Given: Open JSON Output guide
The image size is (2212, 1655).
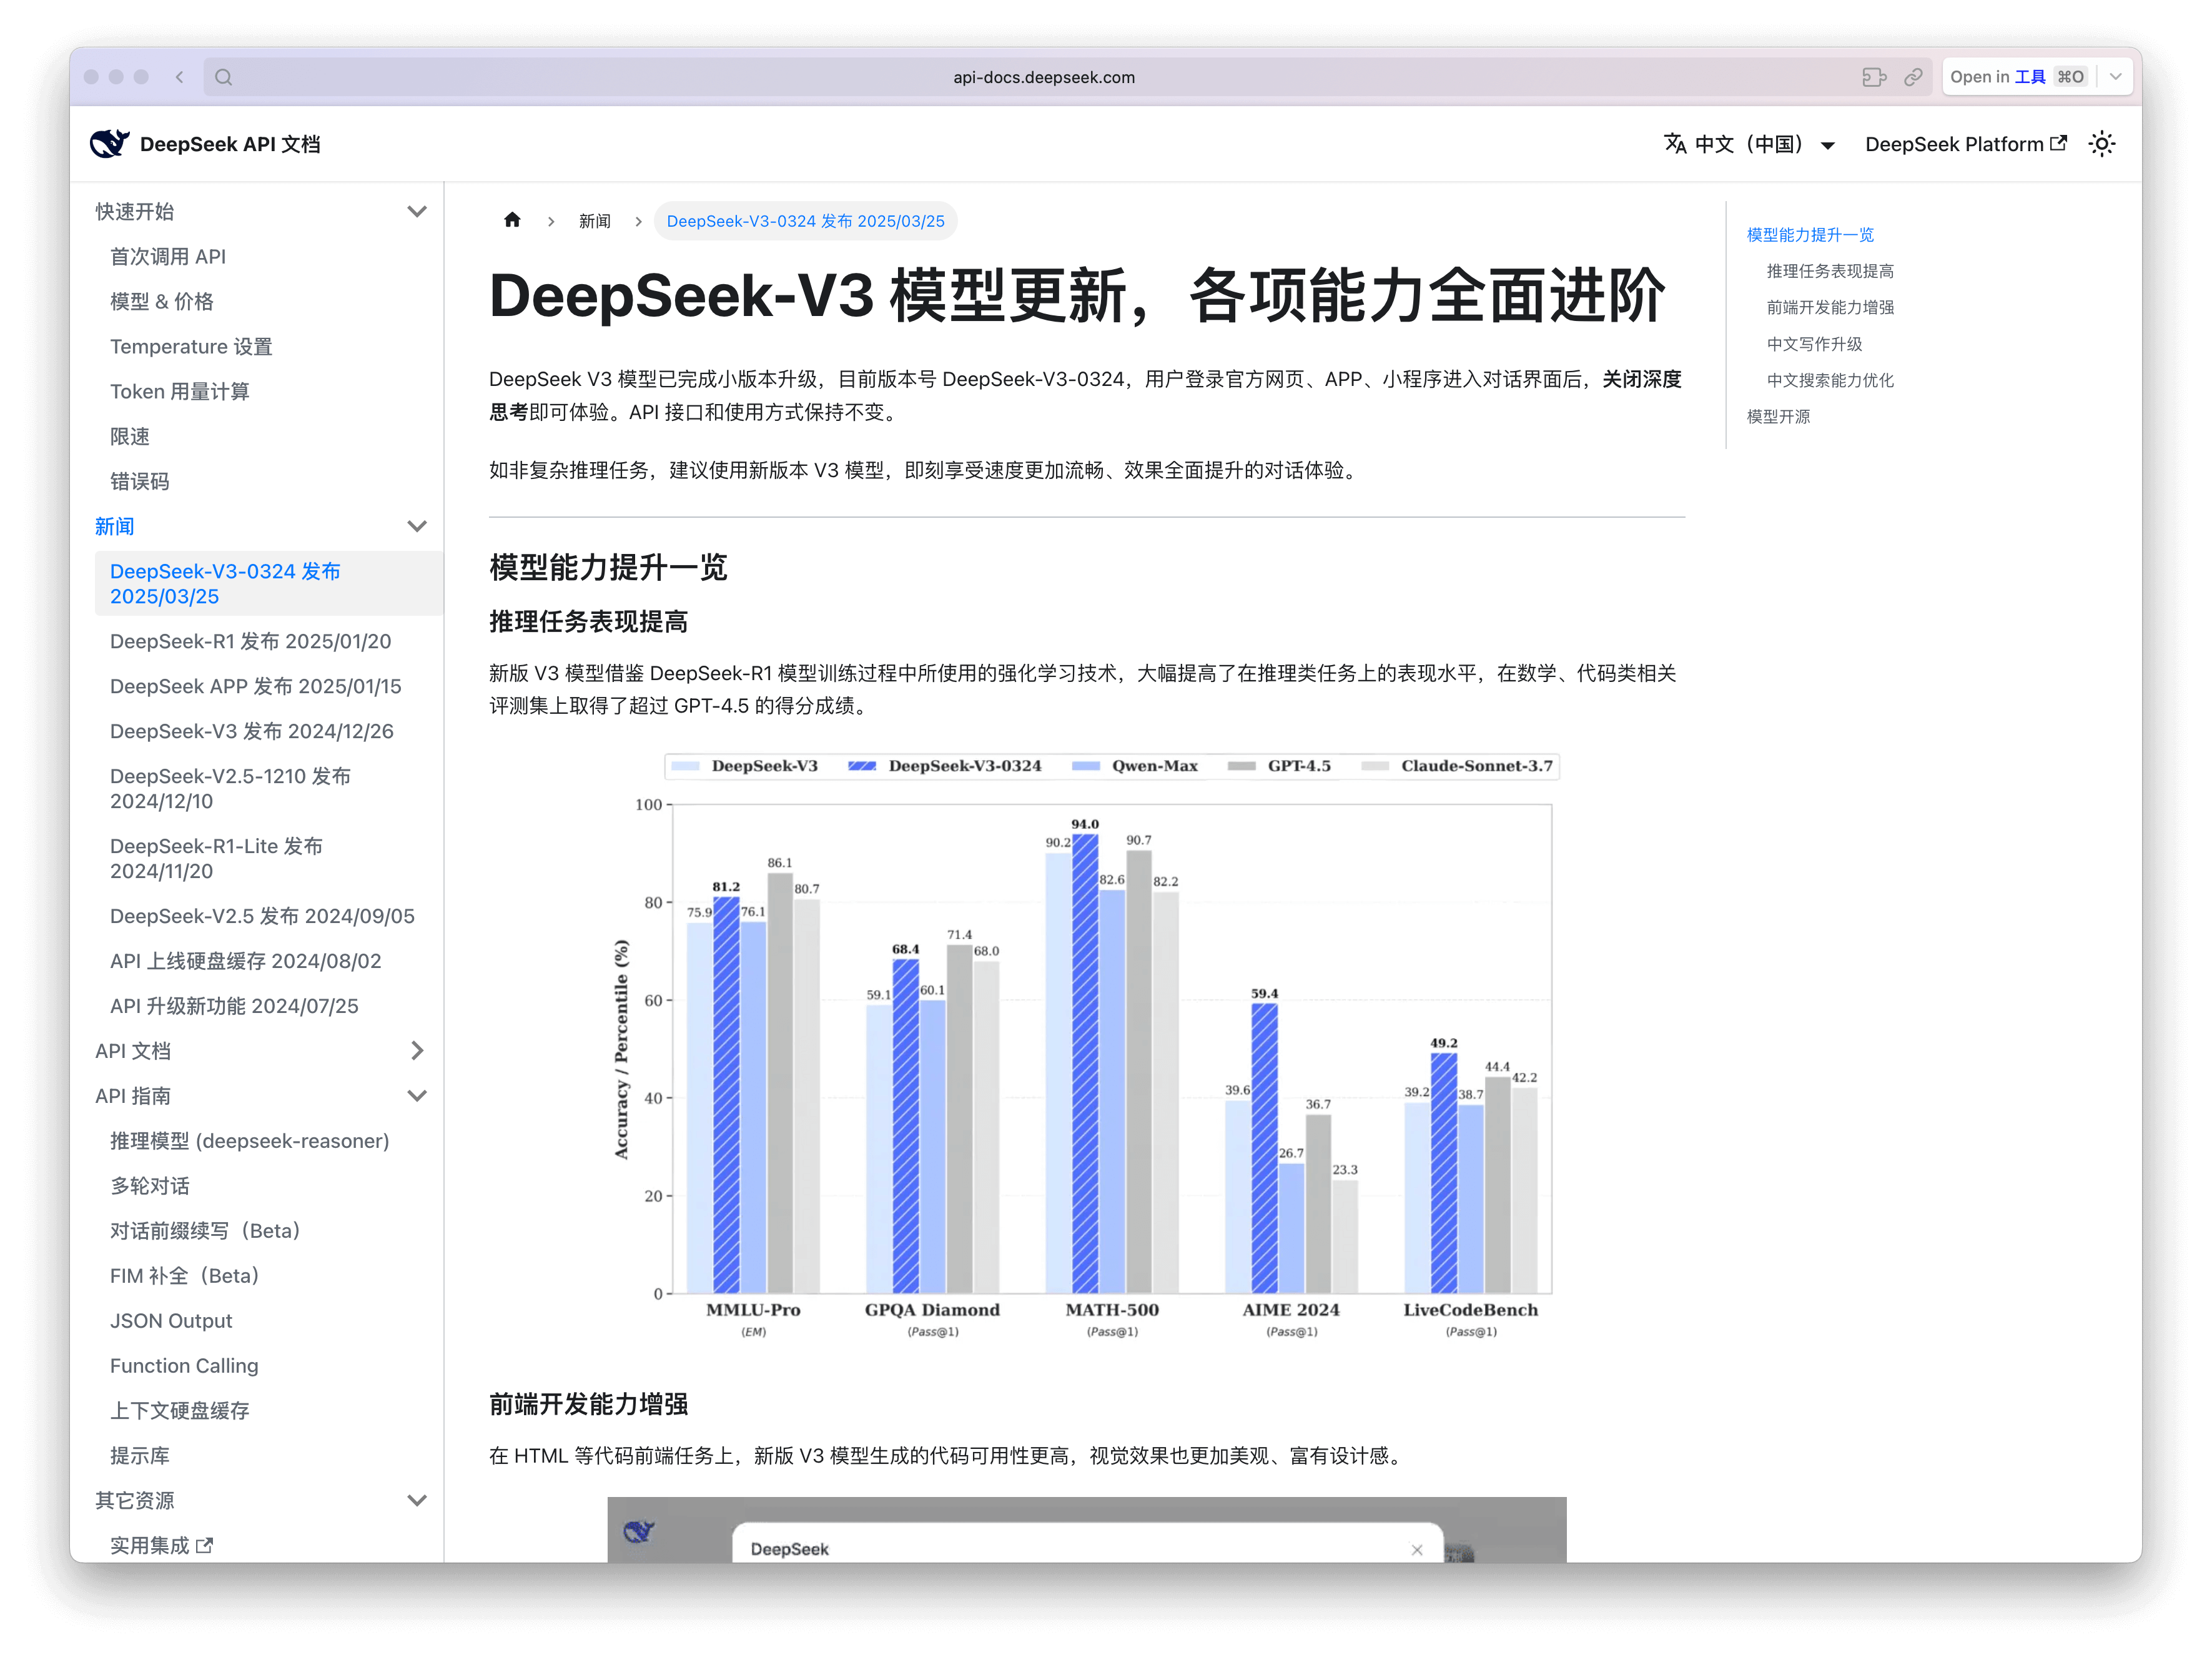Looking at the screenshot, I should coord(170,1321).
